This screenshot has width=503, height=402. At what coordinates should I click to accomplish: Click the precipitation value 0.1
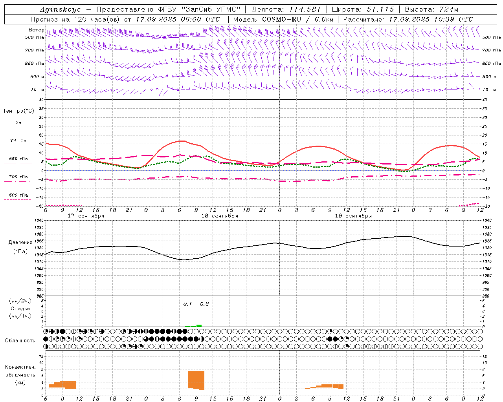coord(187,304)
